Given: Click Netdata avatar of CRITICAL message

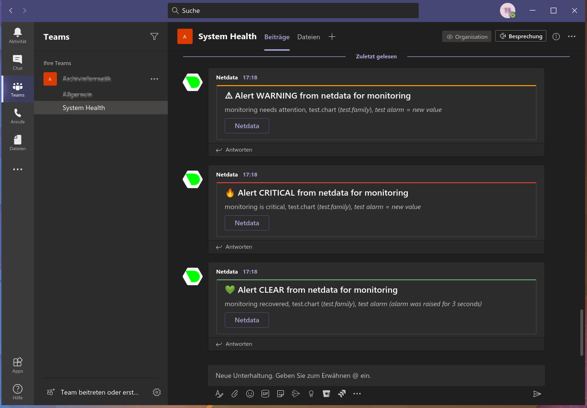Looking at the screenshot, I should [x=193, y=179].
